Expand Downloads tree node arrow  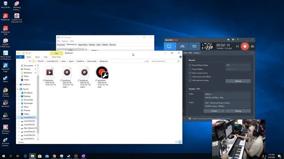(x=19, y=103)
